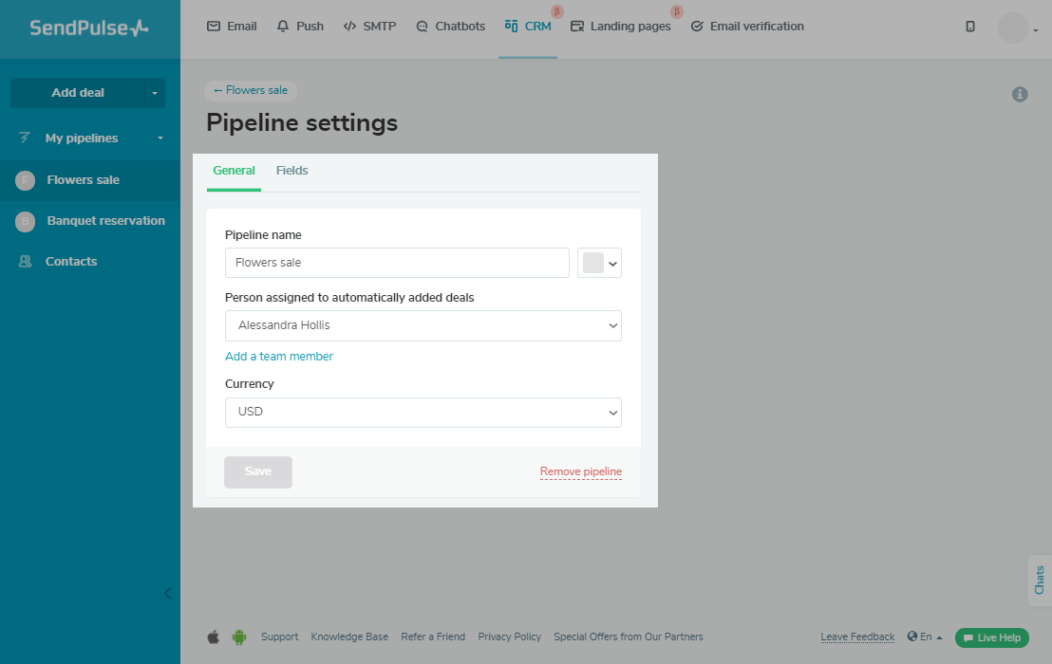Switch to the Fields tab

pyautogui.click(x=291, y=171)
